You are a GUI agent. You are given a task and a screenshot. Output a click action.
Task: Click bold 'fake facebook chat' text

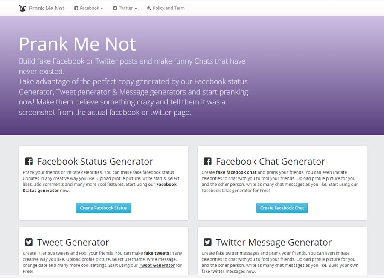tap(236, 172)
